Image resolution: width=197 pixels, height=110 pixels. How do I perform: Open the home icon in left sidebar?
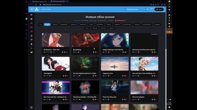(x=31, y=15)
